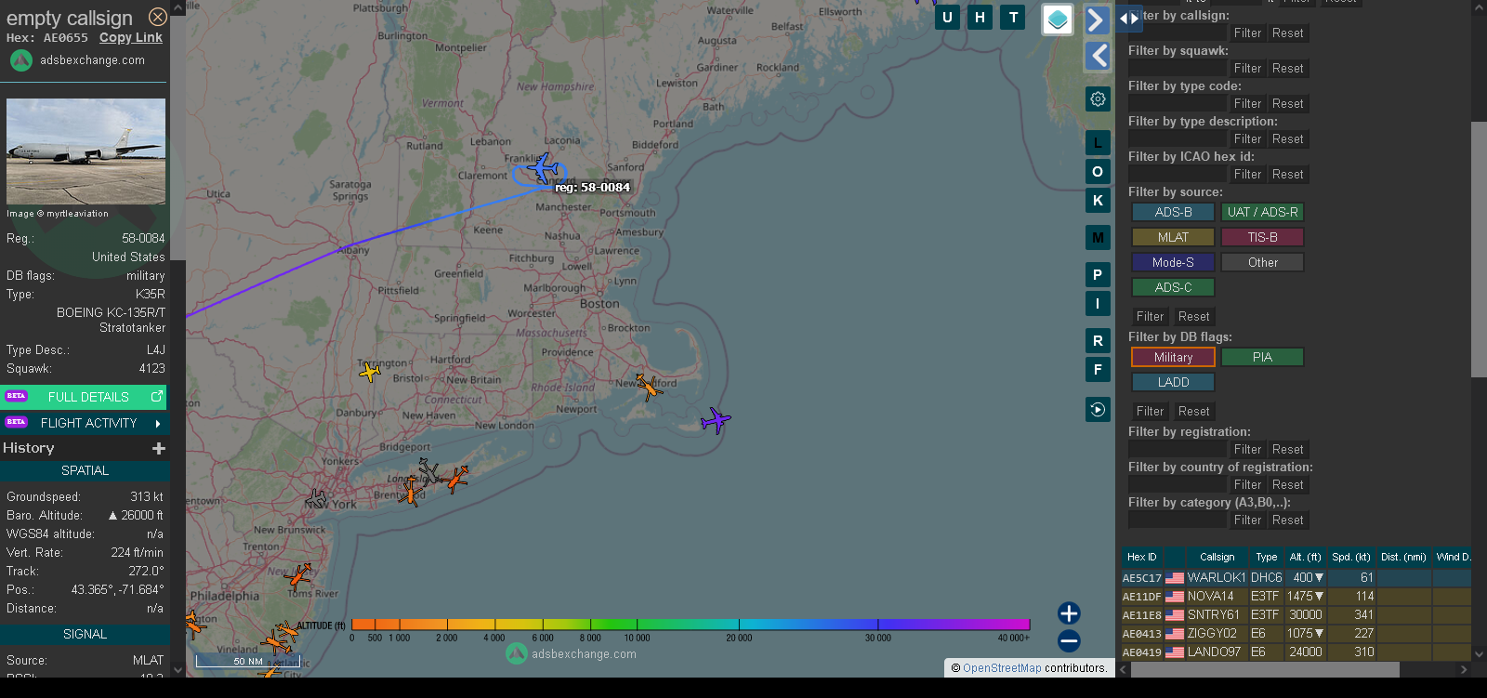Click the H map toolbar button
1487x698 pixels.
pos(980,17)
